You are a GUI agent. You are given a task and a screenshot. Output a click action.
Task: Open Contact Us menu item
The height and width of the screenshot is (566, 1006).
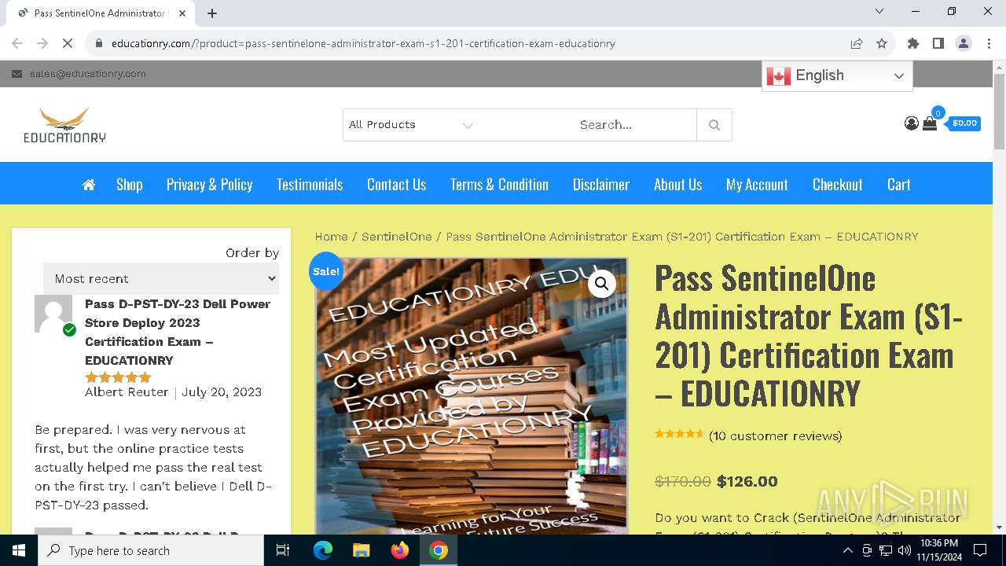pyautogui.click(x=397, y=185)
